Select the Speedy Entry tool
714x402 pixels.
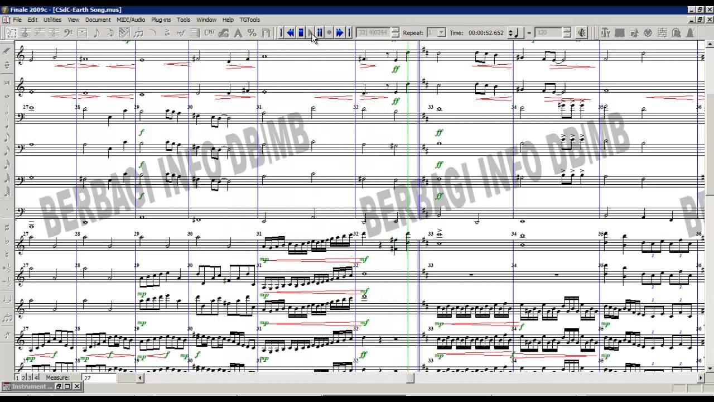pyautogui.click(x=110, y=33)
